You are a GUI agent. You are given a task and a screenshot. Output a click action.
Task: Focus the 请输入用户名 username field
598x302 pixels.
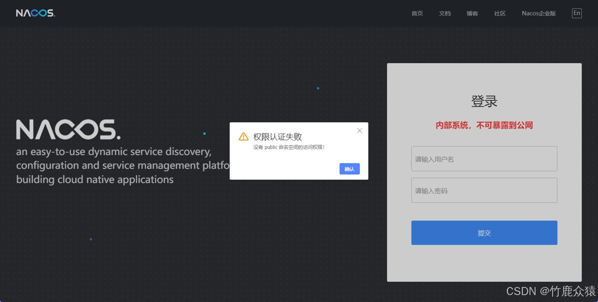click(x=484, y=159)
